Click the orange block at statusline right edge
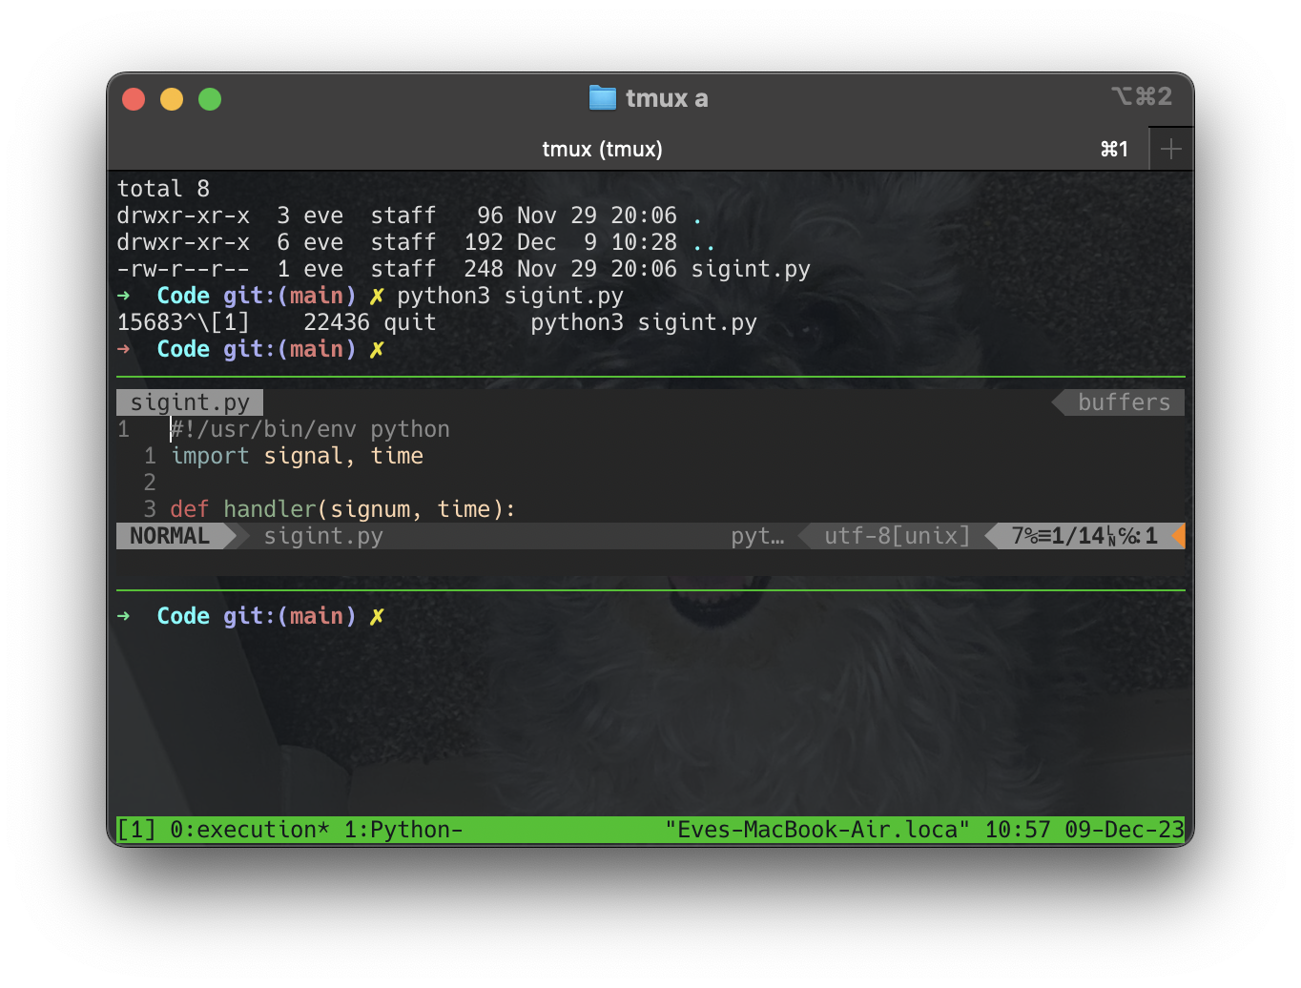1301x988 pixels. click(x=1180, y=536)
